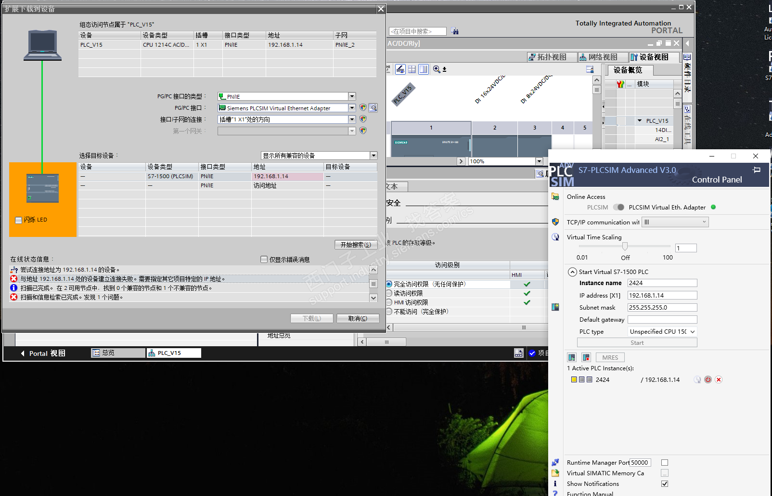Click the virtual time scaling clock icon
The width and height of the screenshot is (772, 496).
pyautogui.click(x=555, y=237)
